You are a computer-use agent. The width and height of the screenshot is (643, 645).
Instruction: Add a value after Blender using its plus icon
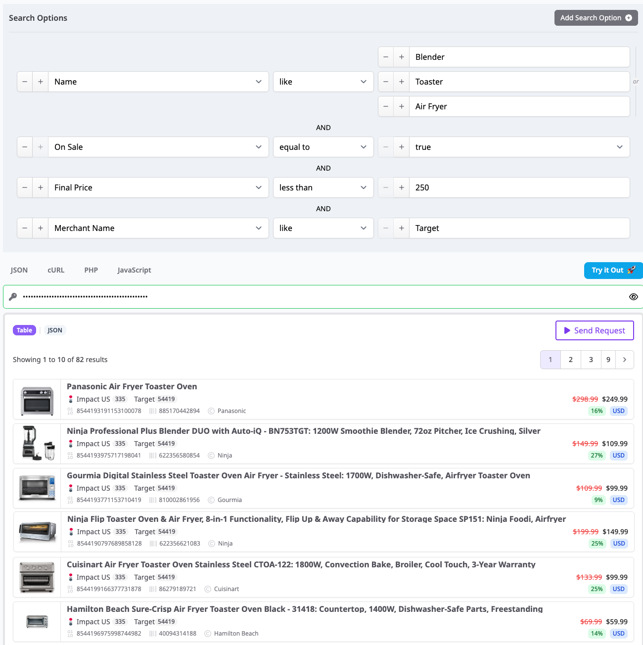pyautogui.click(x=402, y=57)
